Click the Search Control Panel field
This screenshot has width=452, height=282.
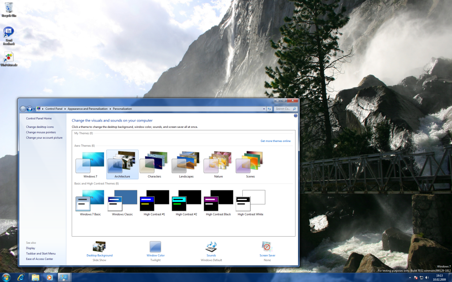(283, 109)
